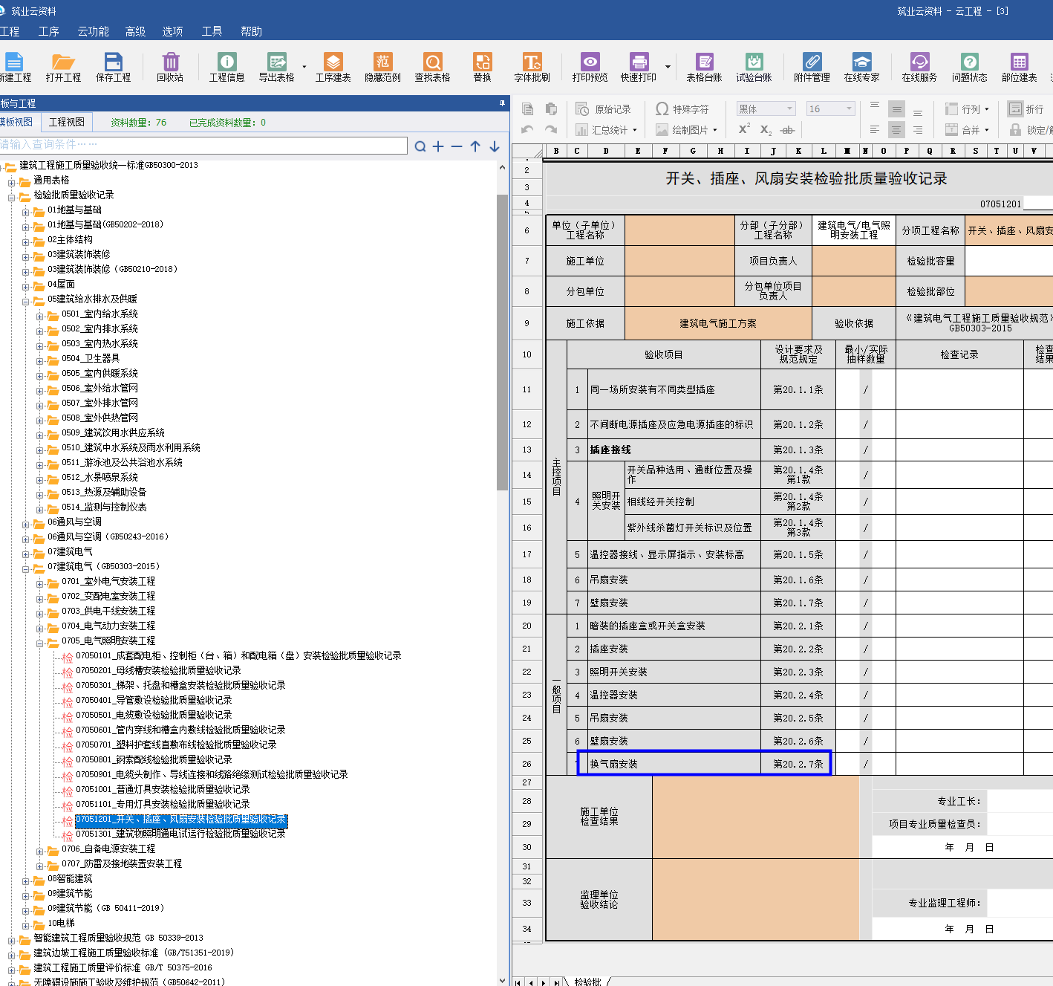
Task: Click the 保存工程 save icon
Action: tap(113, 67)
